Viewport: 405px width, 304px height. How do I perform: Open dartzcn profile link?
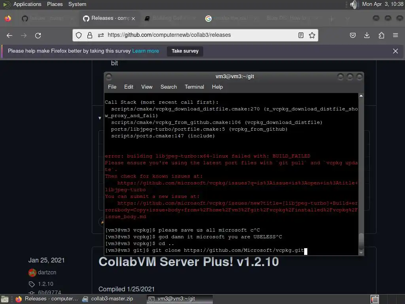tap(47, 272)
